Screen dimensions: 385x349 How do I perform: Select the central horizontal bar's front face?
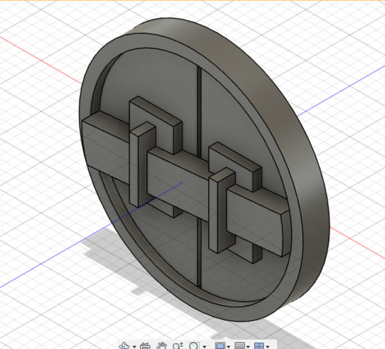click(178, 184)
